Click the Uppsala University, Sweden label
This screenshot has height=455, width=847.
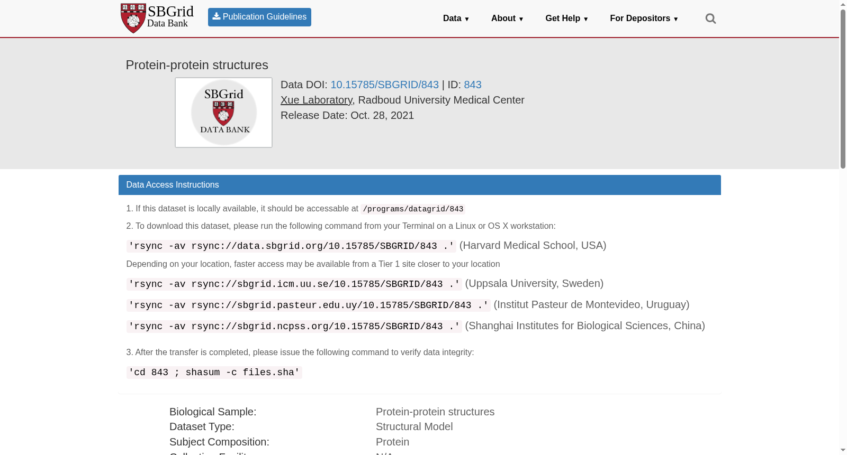534,283
